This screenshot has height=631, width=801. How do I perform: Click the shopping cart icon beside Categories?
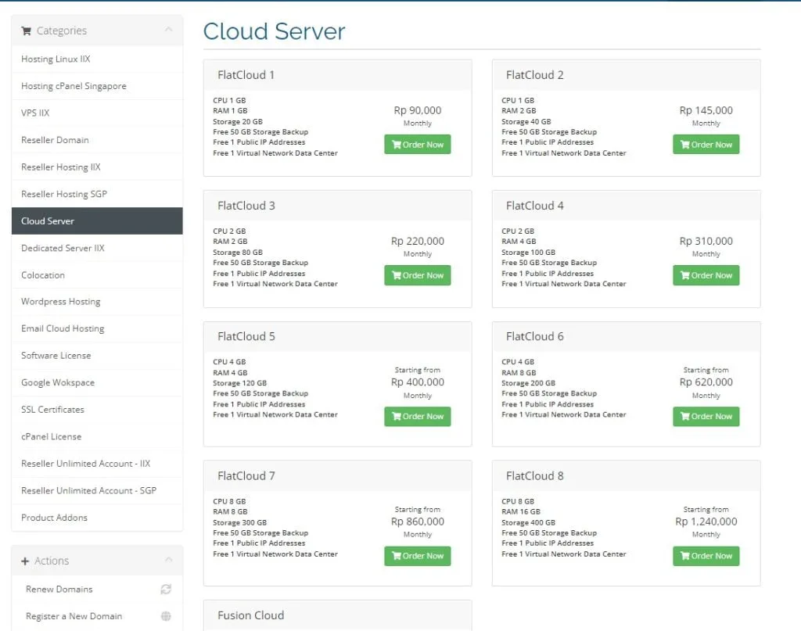pos(26,31)
